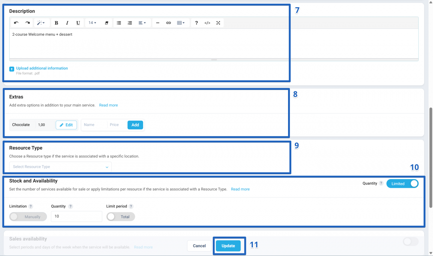This screenshot has width=433, height=256.
Task: Toggle the Manually limitation switch
Action: [28, 217]
